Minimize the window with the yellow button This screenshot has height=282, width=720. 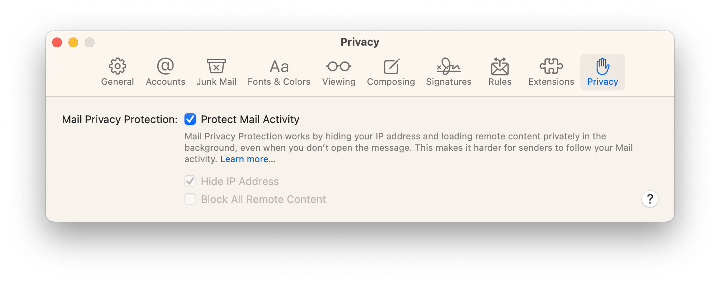click(x=73, y=42)
